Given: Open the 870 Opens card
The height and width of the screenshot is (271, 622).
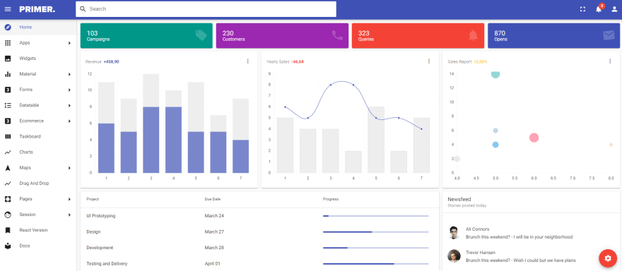Looking at the screenshot, I should [553, 36].
